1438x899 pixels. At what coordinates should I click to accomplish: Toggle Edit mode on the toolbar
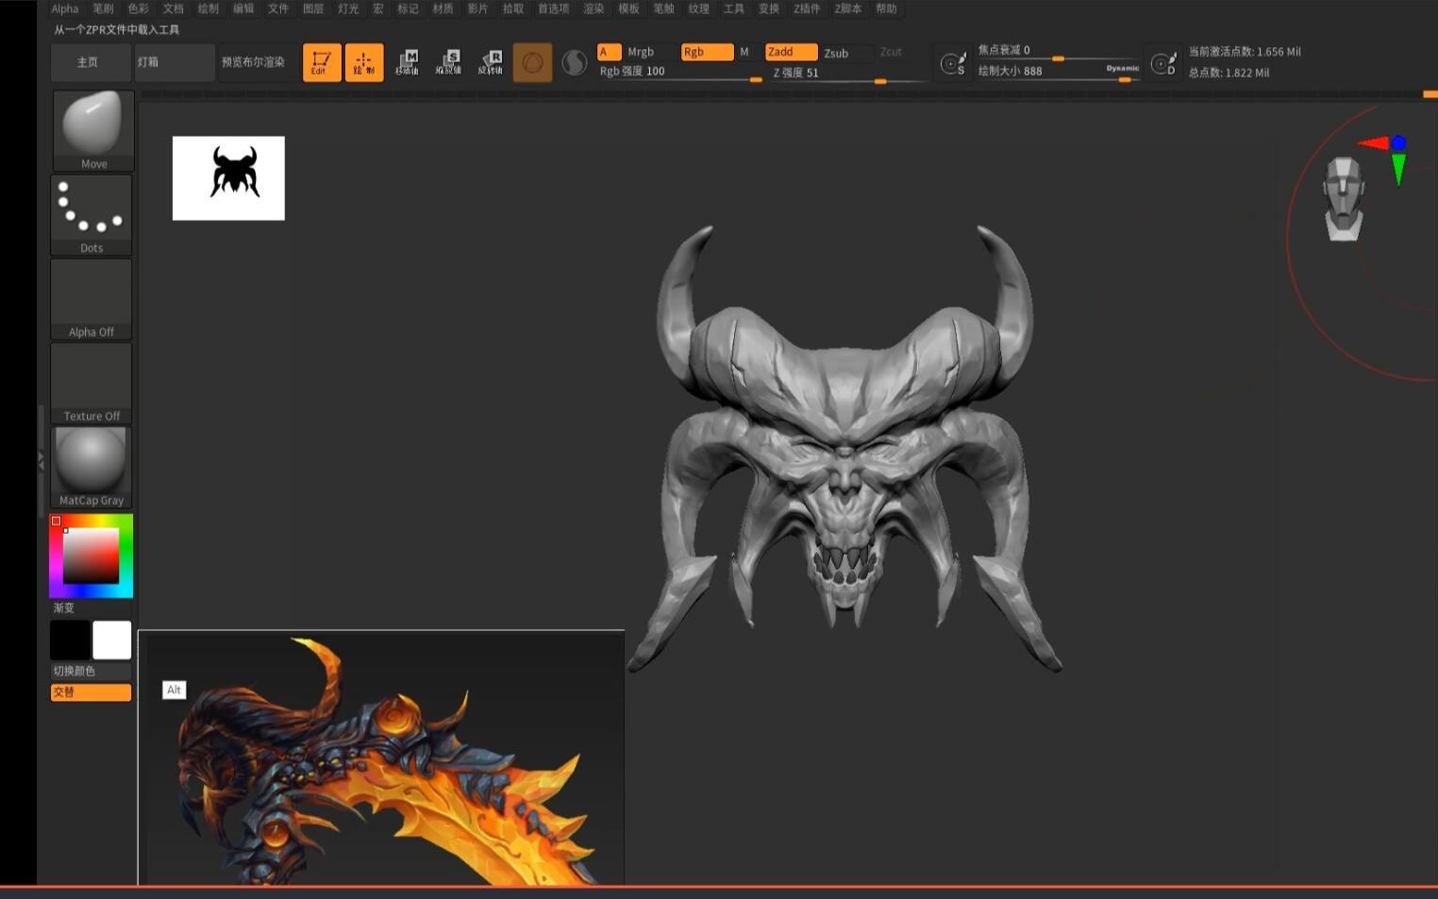(x=321, y=62)
